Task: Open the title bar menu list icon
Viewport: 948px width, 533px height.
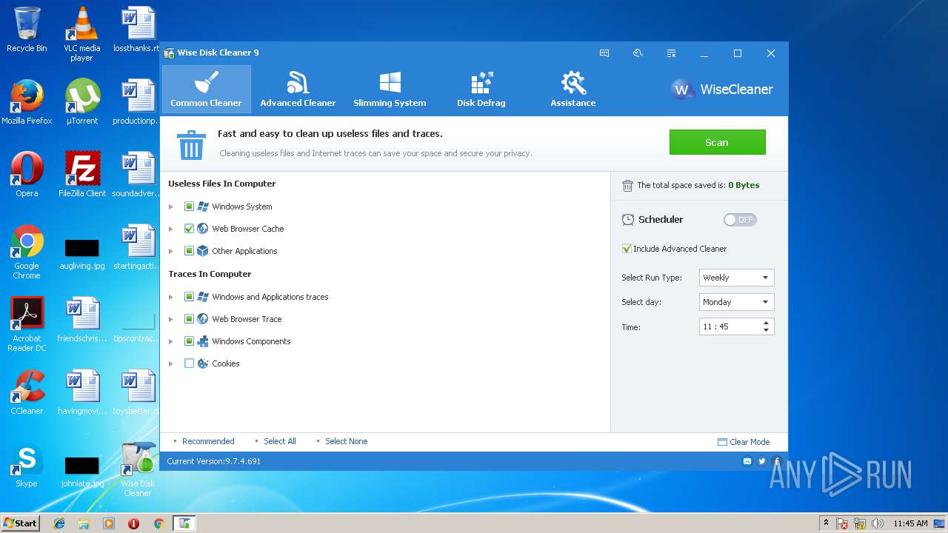Action: (671, 53)
